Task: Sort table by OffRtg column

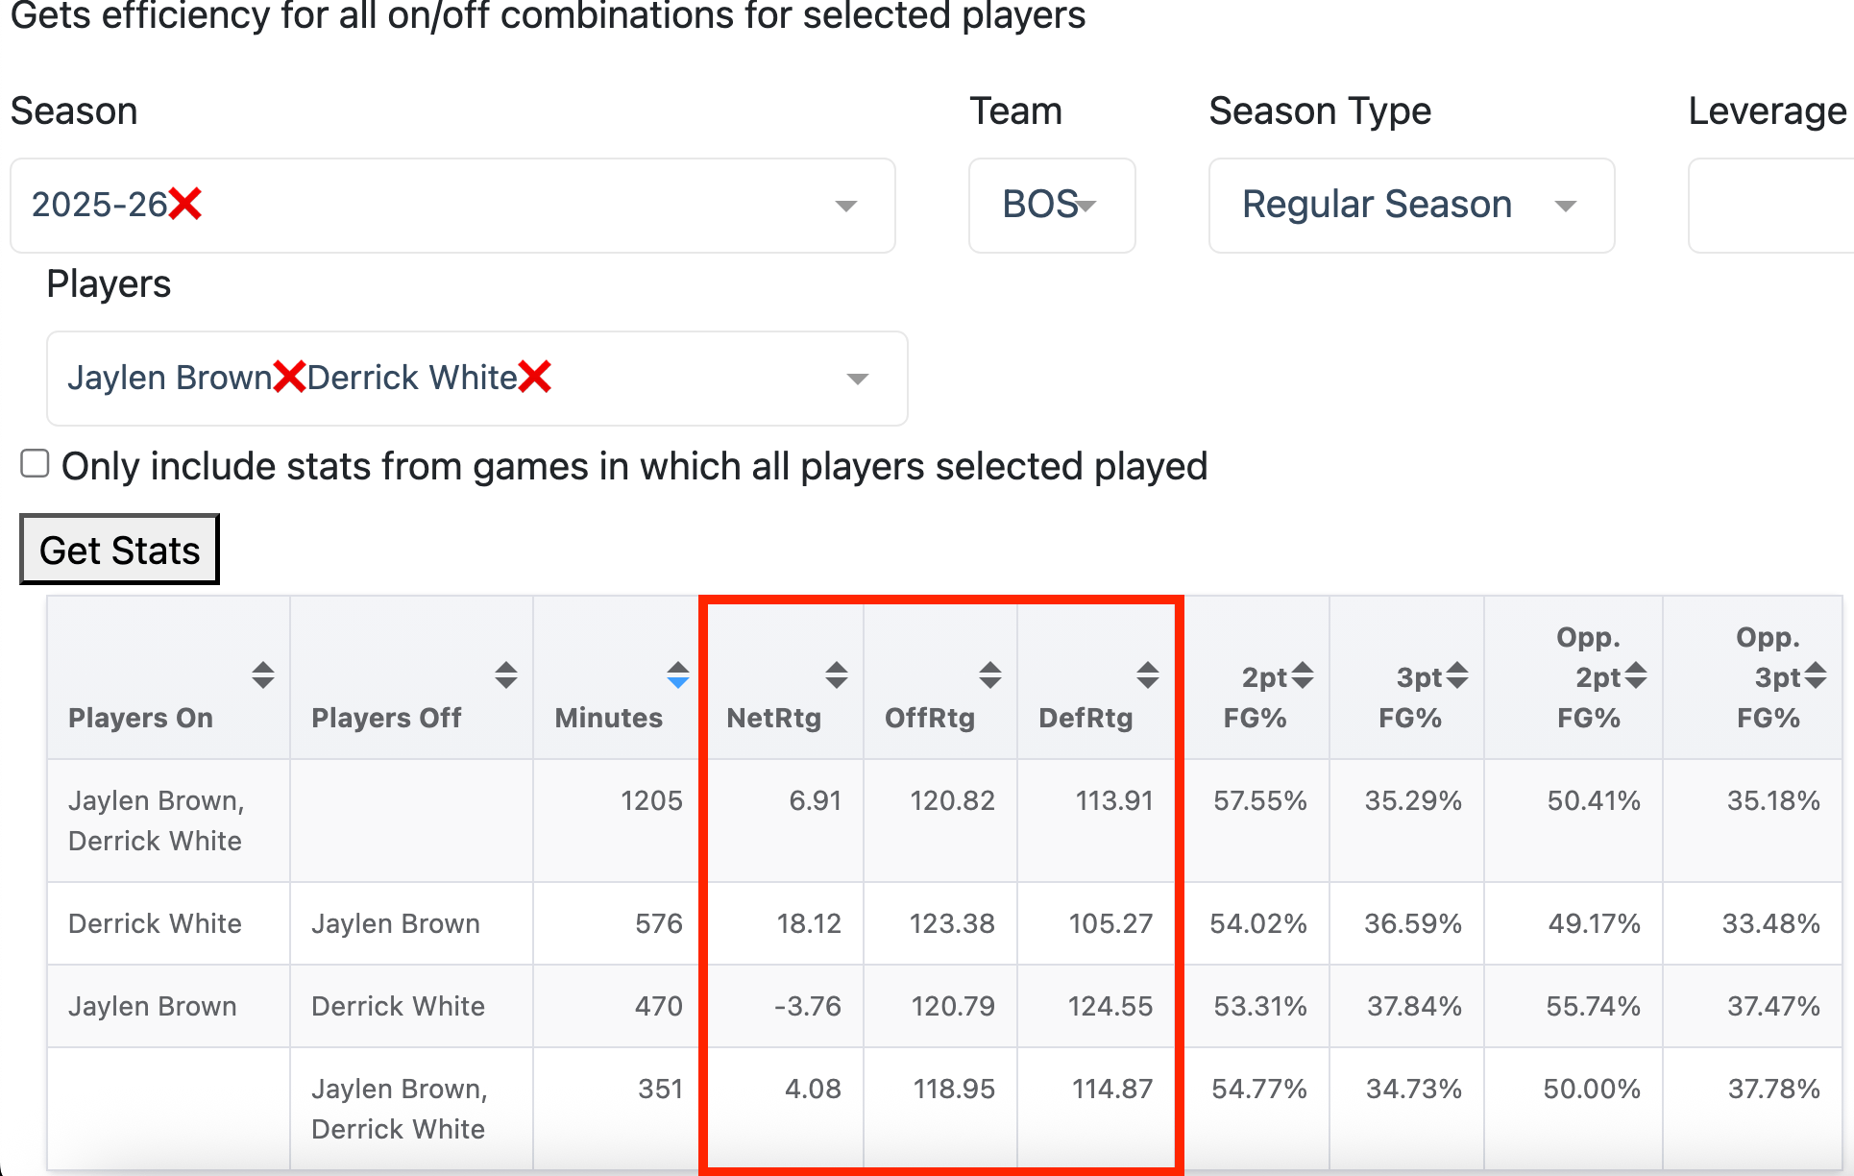Action: coord(990,675)
